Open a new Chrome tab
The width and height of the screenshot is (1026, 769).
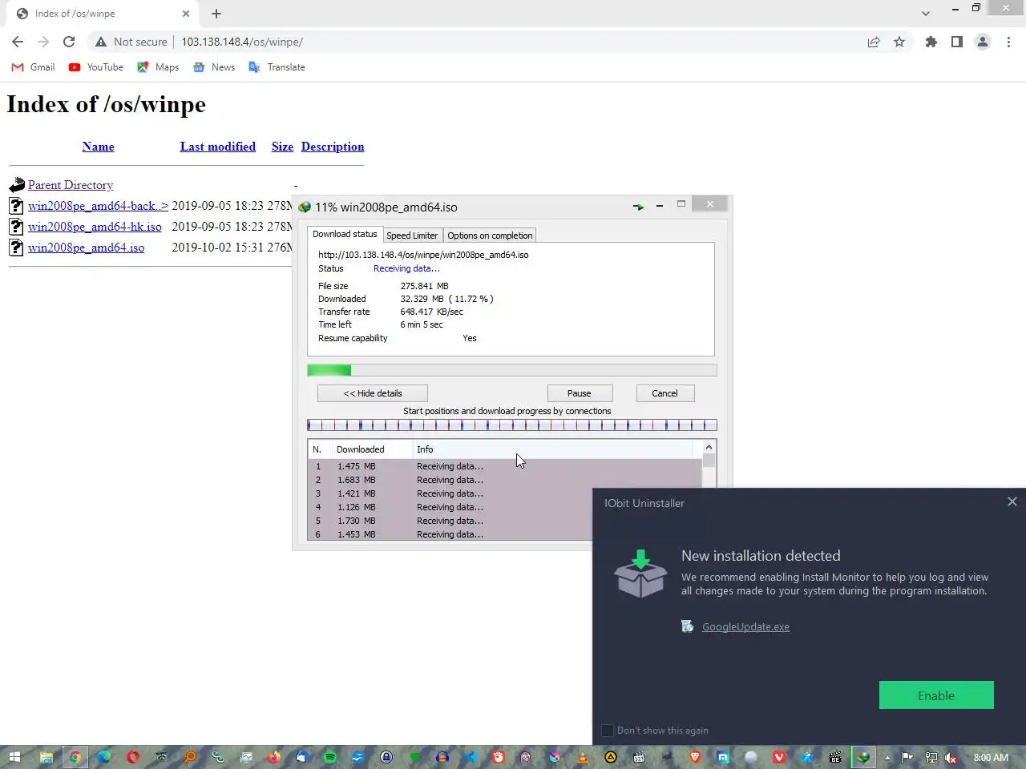tap(216, 14)
